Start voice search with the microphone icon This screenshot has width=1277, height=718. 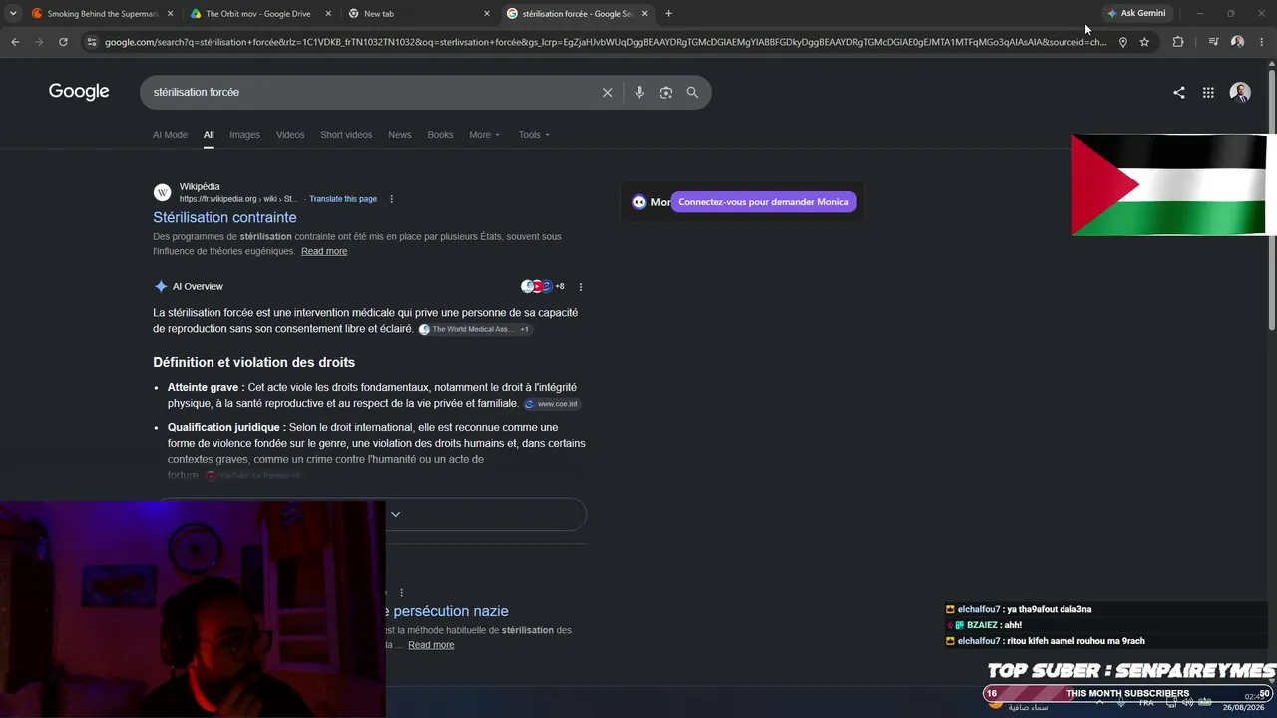pos(639,92)
